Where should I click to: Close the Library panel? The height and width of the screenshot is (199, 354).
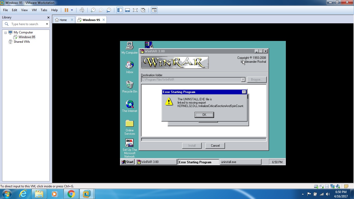[48, 17]
